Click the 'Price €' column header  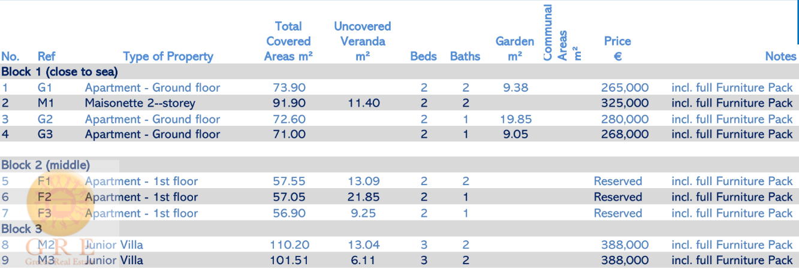coord(617,49)
